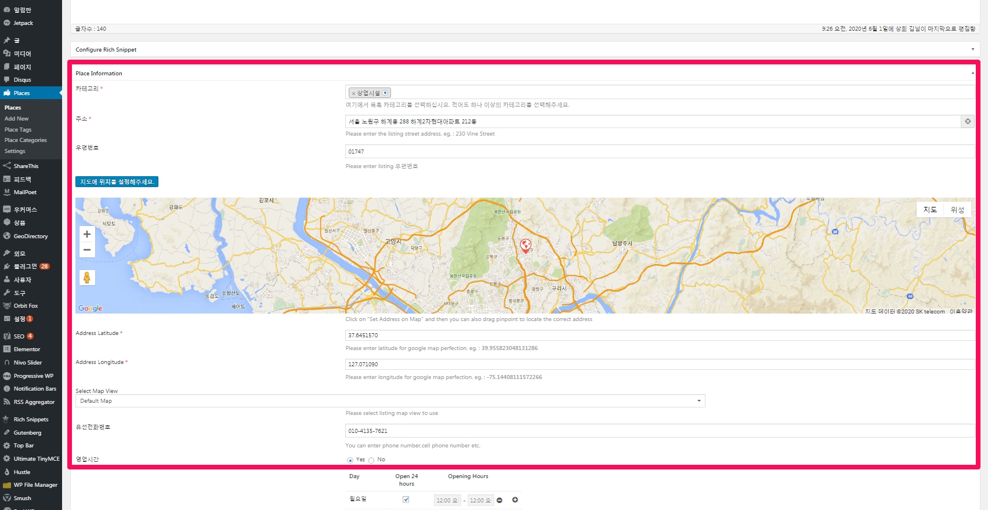The image size is (988, 510).
Task: Open Gutenberg in the sidebar
Action: coord(27,432)
